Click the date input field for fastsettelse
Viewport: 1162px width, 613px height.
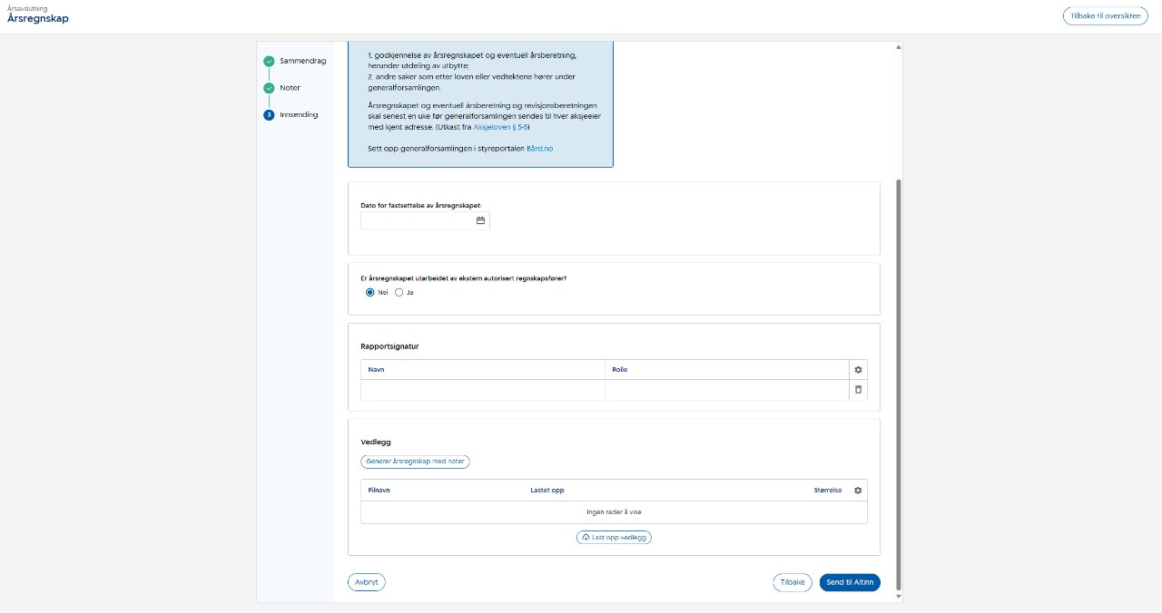point(418,220)
